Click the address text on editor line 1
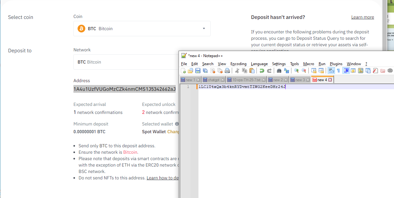Image resolution: width=394 pixels, height=198 pixels. [242, 87]
